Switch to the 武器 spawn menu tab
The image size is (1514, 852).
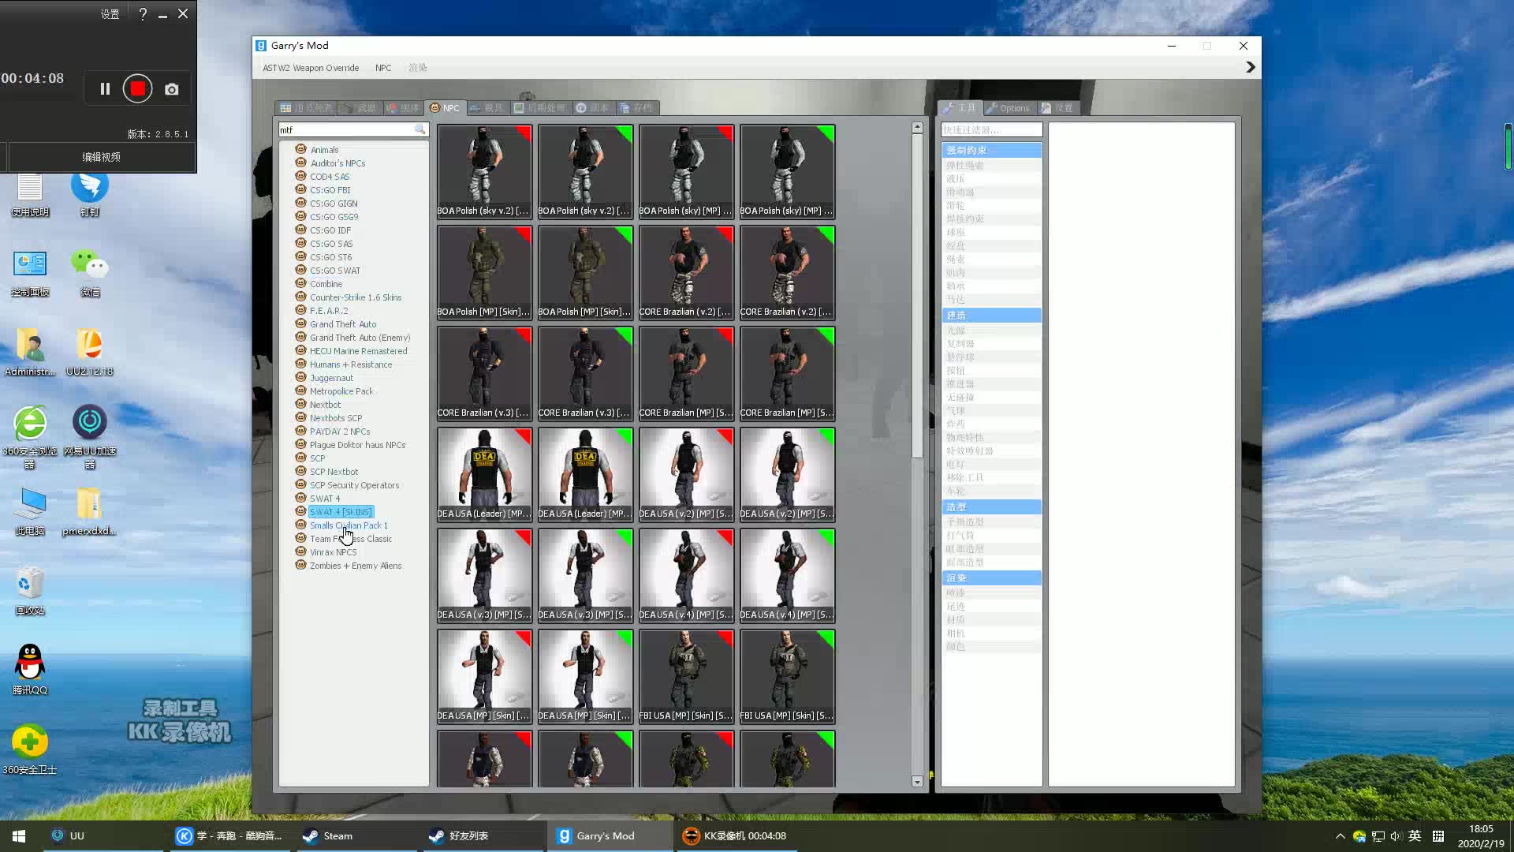pos(360,108)
